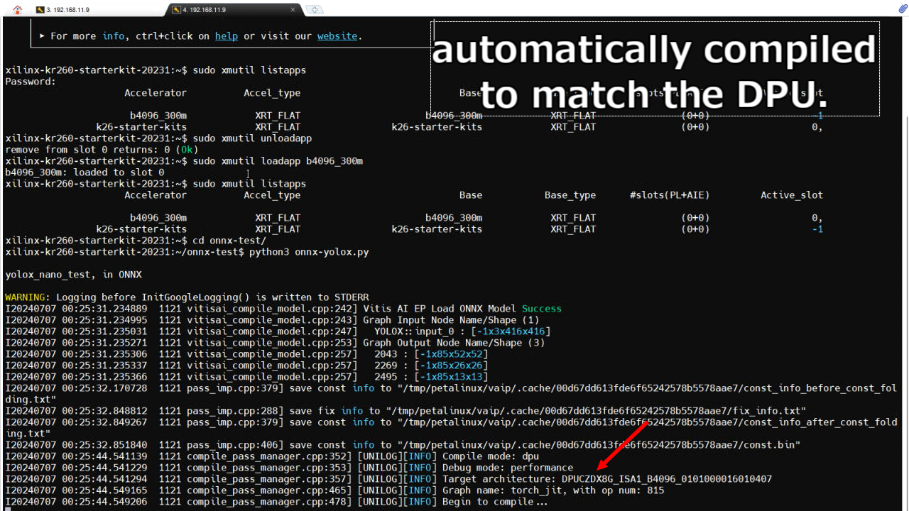Click the red arrow annotation

click(622, 446)
